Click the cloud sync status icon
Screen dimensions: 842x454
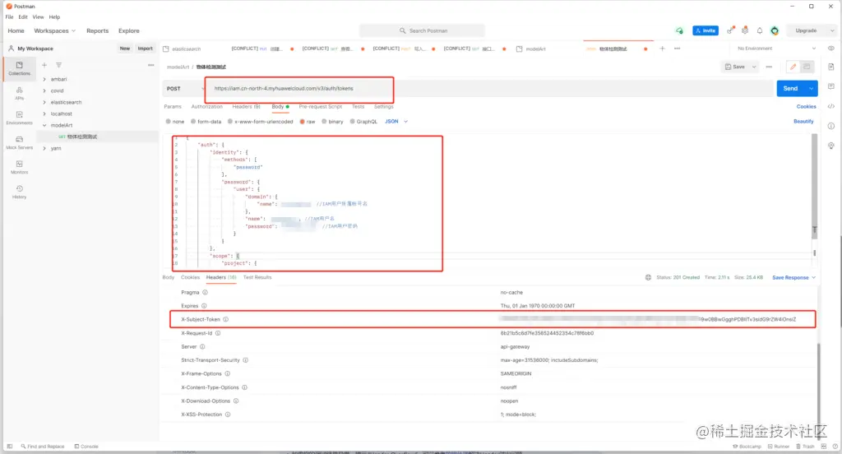(679, 30)
